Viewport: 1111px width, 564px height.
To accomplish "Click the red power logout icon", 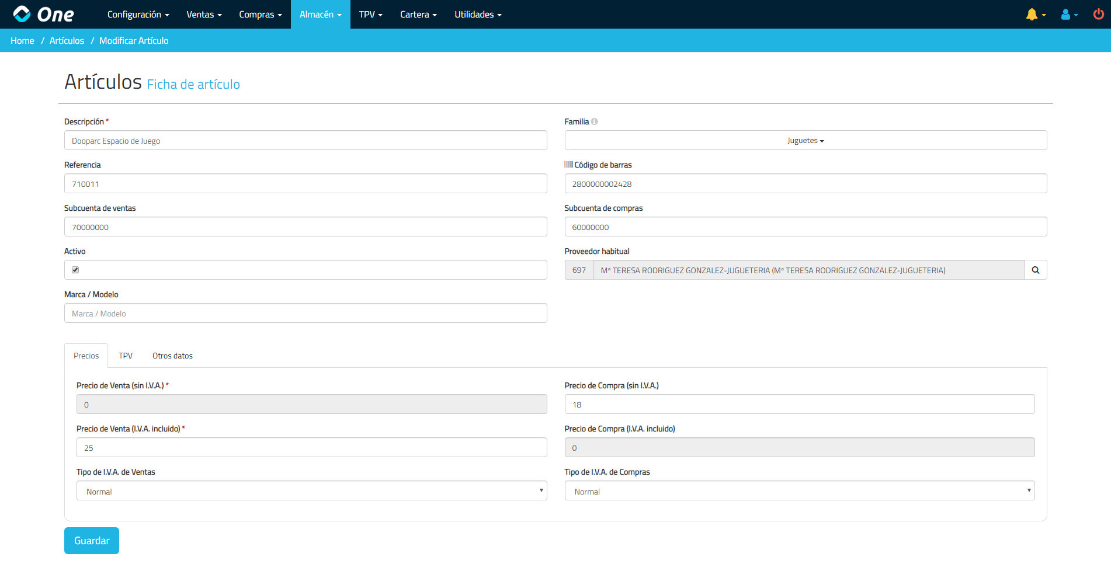I will tap(1098, 15).
